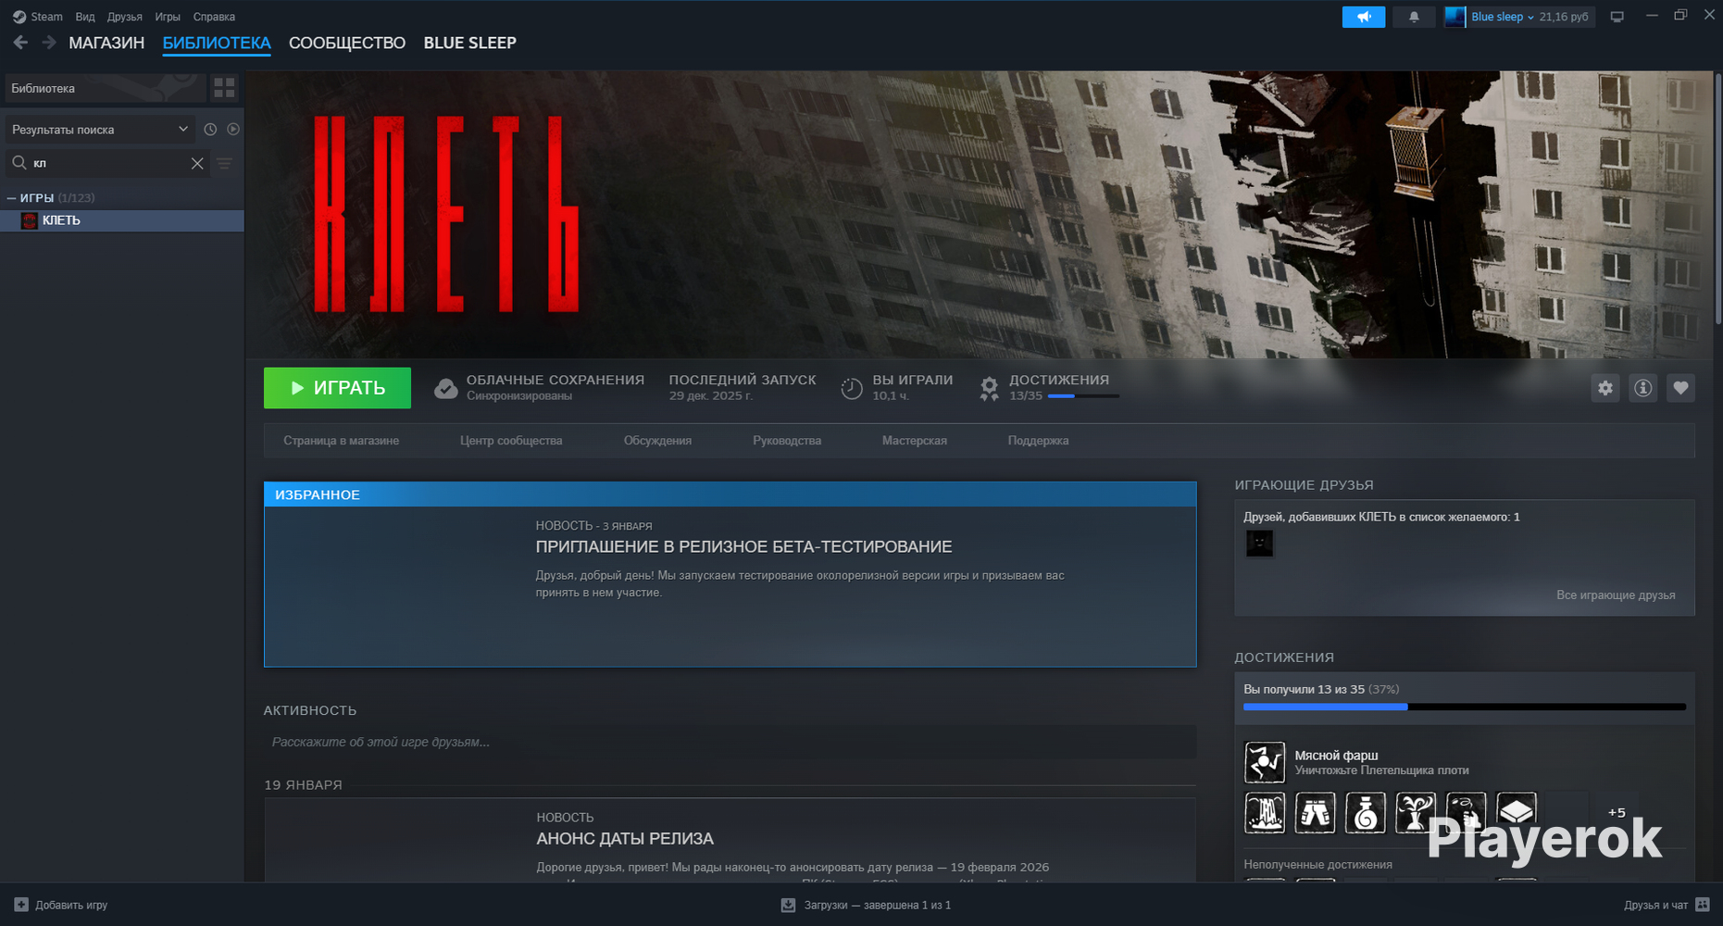1723x926 pixels.
Task: Click the Добавить игру plus icon
Action: coord(21,905)
